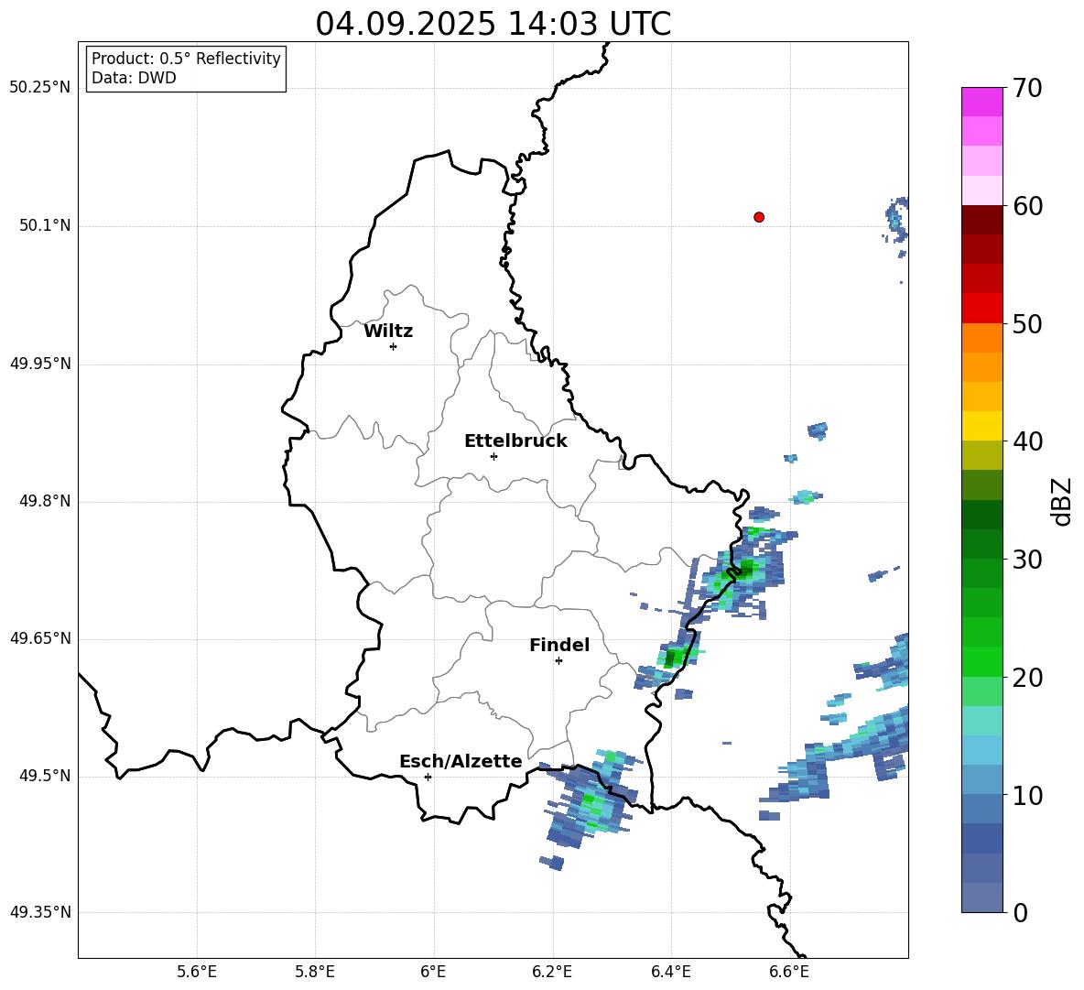Click the 49.35°N latitude label
The image size is (1084, 990).
39,912
